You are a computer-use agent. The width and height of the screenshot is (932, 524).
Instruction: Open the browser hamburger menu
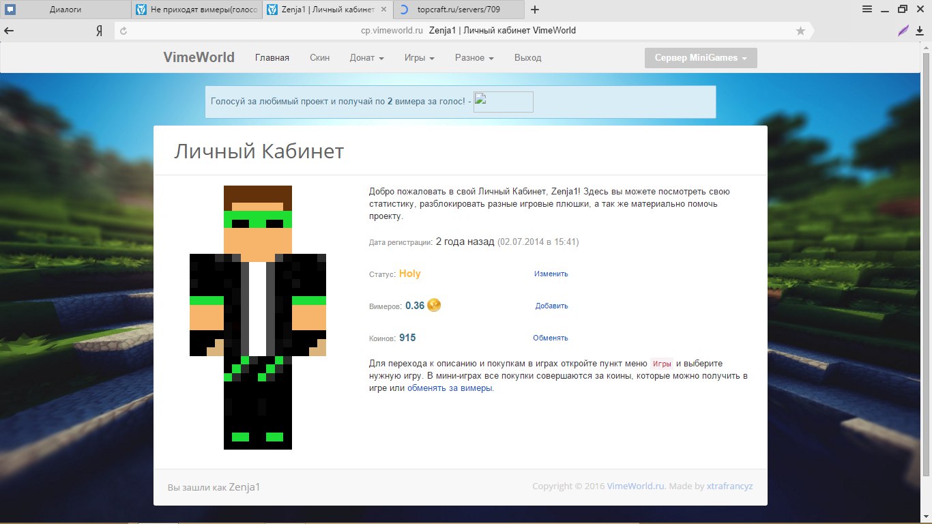(867, 10)
